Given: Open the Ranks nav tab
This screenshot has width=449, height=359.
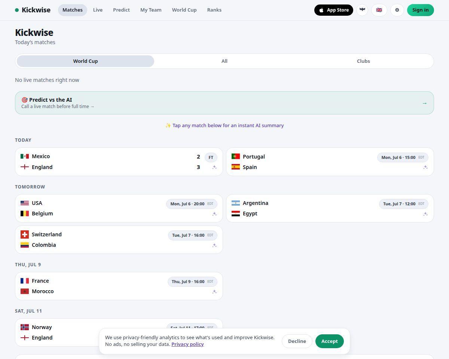Looking at the screenshot, I should pos(214,10).
